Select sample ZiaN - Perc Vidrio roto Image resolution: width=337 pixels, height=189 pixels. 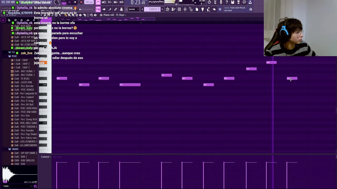pyautogui.click(x=25, y=138)
